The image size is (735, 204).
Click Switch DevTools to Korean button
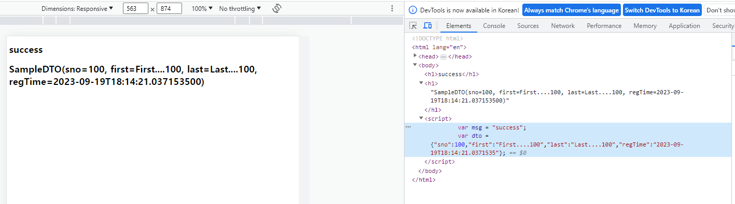pyautogui.click(x=662, y=10)
